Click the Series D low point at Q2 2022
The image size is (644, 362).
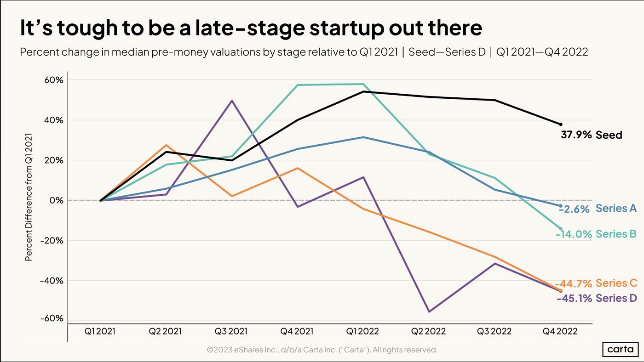tap(429, 311)
